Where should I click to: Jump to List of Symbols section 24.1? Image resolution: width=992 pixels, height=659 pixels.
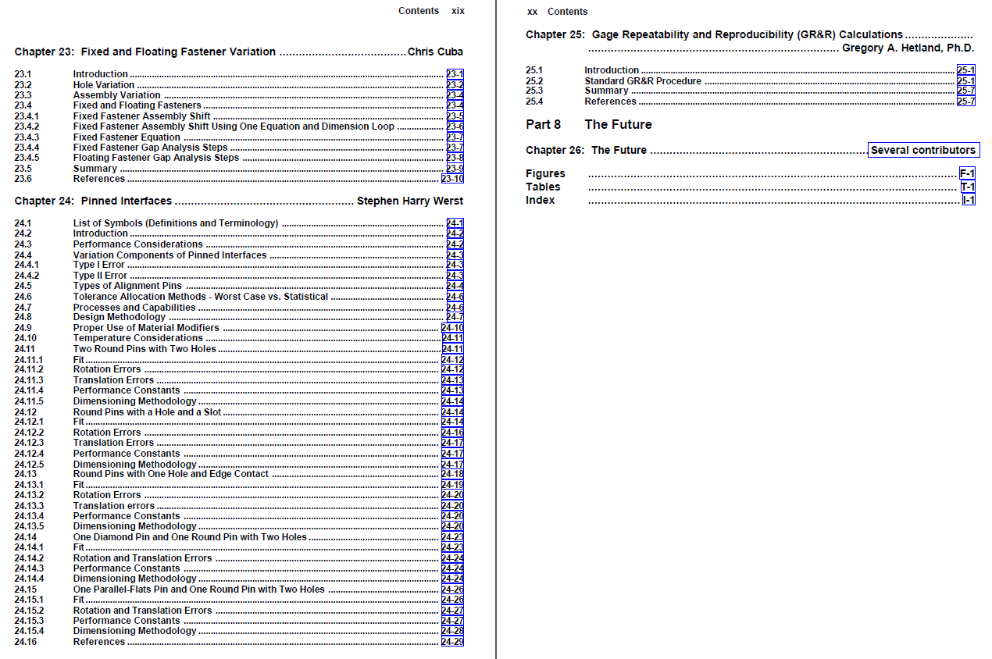(454, 223)
